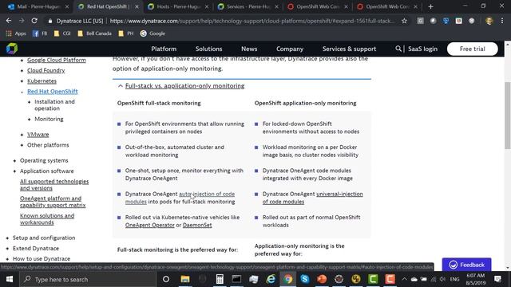Expand Extend Dynatrace in the sidebar
The width and height of the screenshot is (511, 287).
click(x=7, y=249)
